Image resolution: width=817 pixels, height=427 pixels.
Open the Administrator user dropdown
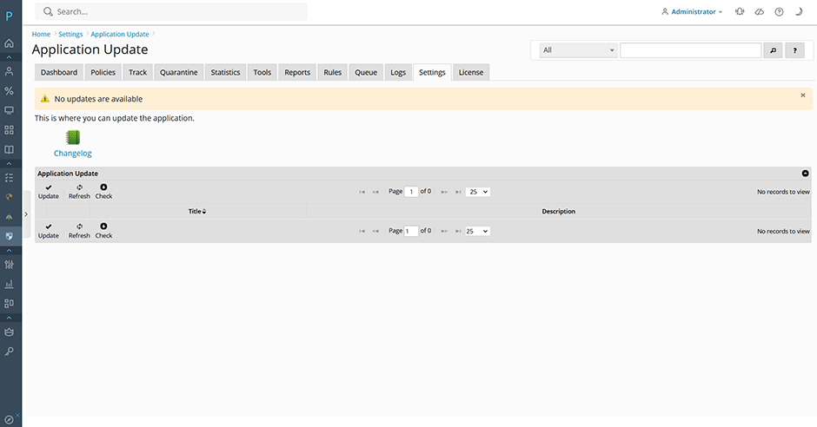(x=692, y=12)
